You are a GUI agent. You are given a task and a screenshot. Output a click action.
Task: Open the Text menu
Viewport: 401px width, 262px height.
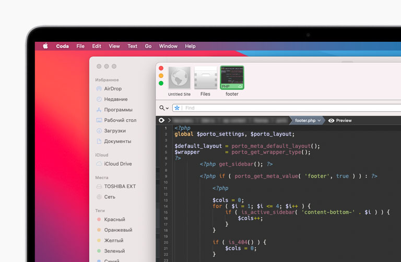pos(132,46)
